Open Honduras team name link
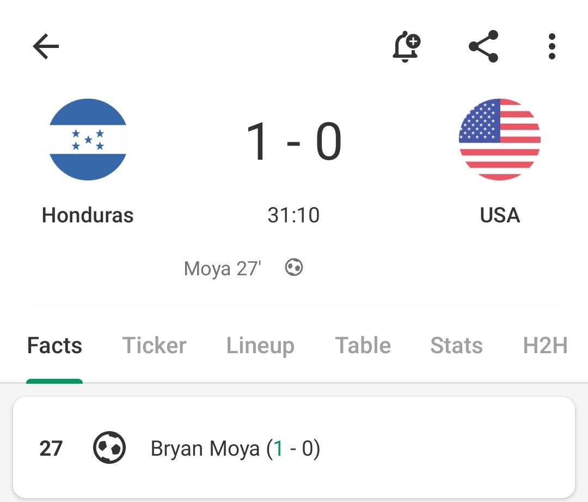The height and width of the screenshot is (502, 588). click(88, 215)
